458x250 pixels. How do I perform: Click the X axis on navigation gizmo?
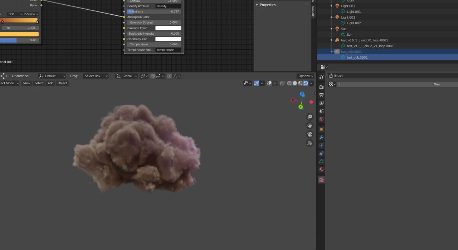point(293,100)
